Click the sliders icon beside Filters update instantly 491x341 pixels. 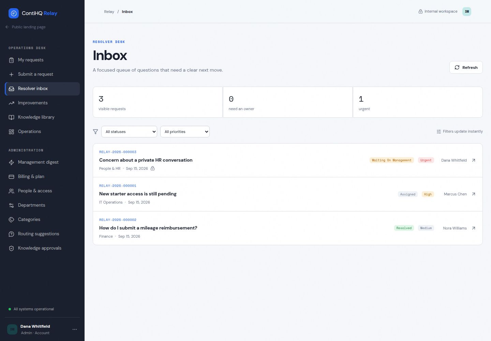tap(439, 132)
